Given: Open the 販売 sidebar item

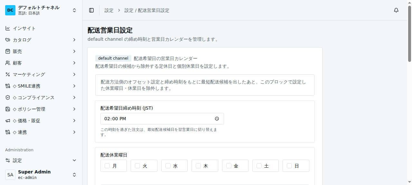Looking at the screenshot, I should point(41,51).
